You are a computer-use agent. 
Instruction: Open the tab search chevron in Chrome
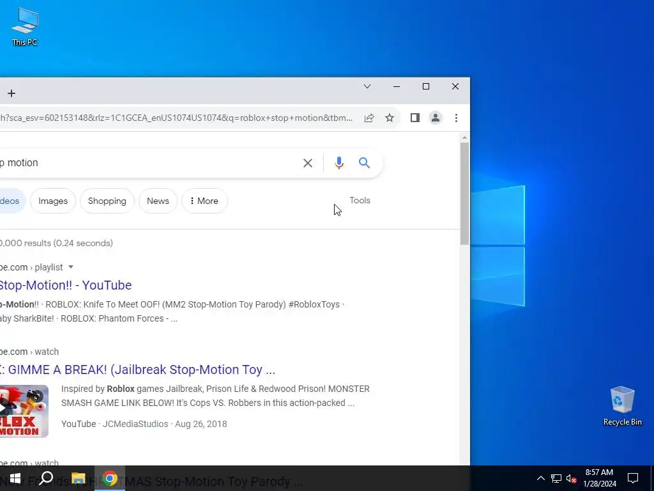[x=367, y=86]
